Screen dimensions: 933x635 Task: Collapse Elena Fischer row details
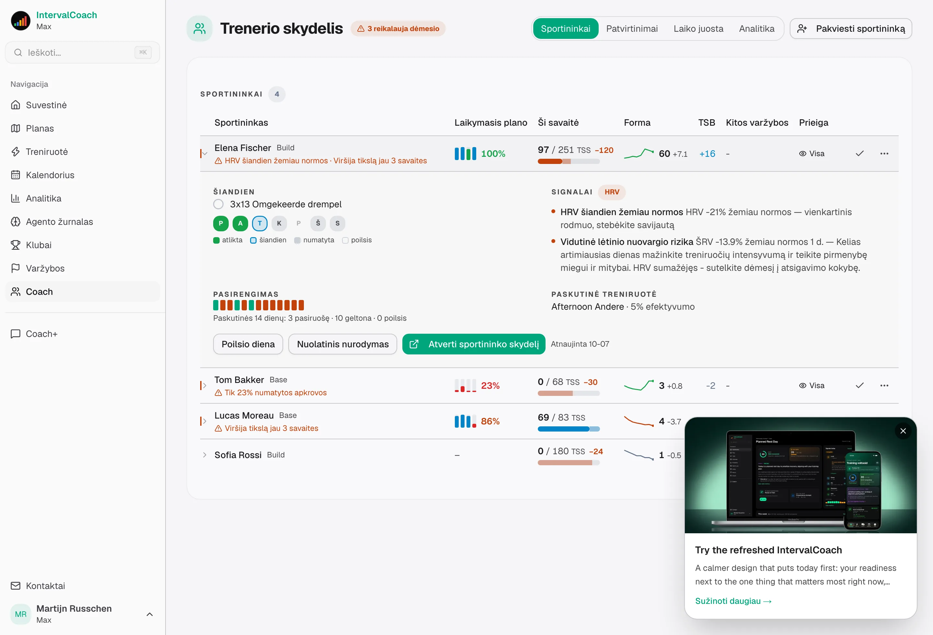click(x=205, y=154)
